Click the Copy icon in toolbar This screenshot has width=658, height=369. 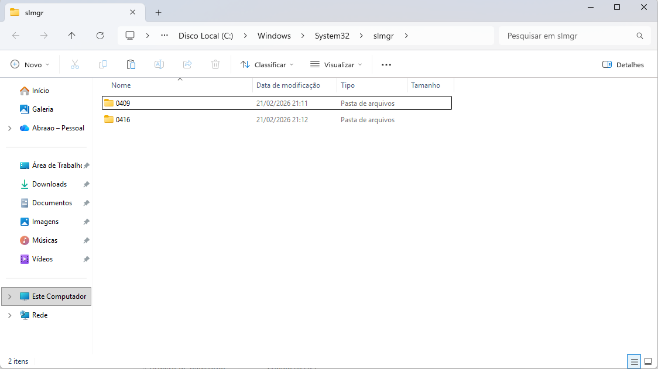(103, 64)
